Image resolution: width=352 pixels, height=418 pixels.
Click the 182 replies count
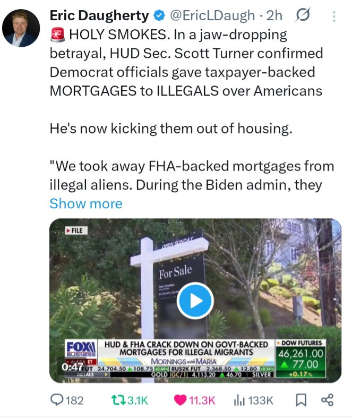[x=74, y=400]
